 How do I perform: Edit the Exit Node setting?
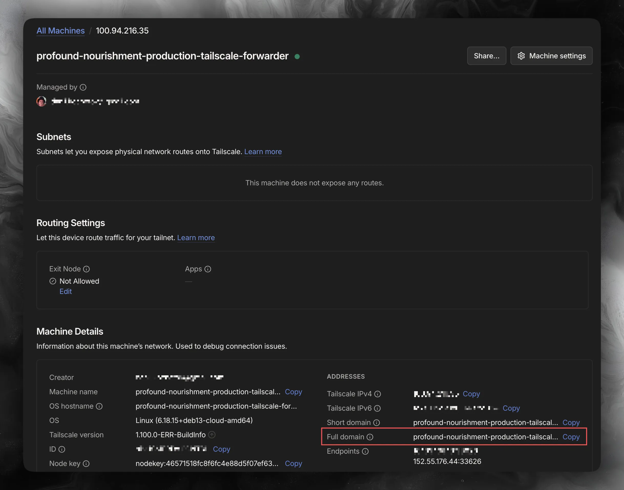coord(65,292)
